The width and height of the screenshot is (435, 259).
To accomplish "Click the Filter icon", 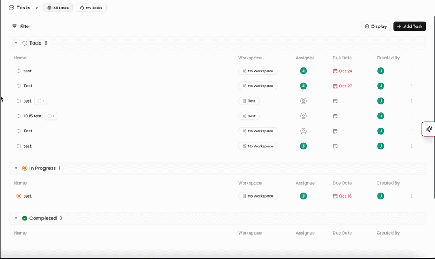I will click(x=14, y=26).
